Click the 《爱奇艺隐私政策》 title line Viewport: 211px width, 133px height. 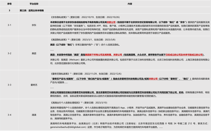point(86,74)
